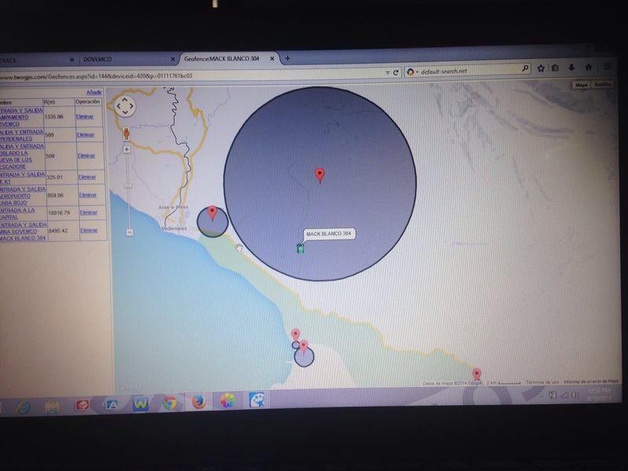Screen dimensions: 628x471
Task: Select the green MACK BLANCO 304 vehicle marker
Action: (x=300, y=248)
